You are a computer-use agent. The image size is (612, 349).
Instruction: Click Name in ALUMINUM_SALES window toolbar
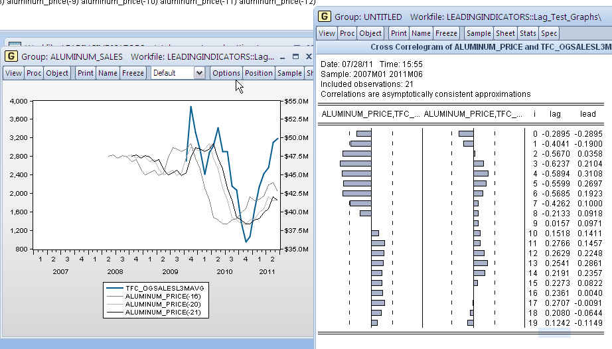coord(108,73)
